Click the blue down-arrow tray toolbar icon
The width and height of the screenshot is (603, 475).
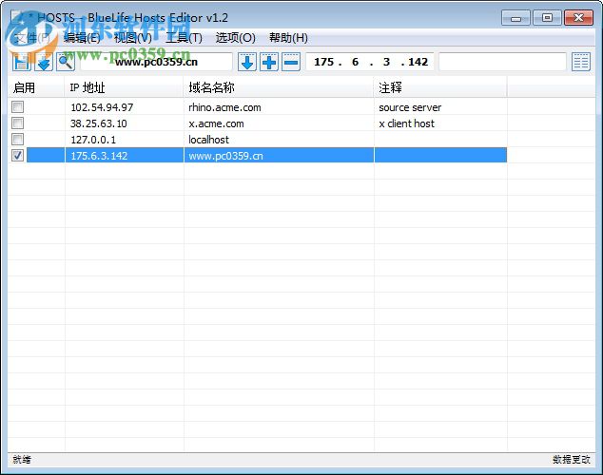click(44, 62)
